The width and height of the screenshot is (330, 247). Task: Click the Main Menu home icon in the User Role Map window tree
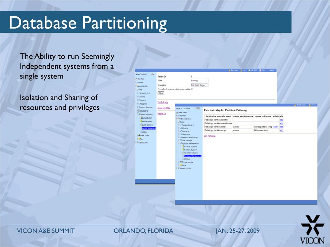[177, 113]
